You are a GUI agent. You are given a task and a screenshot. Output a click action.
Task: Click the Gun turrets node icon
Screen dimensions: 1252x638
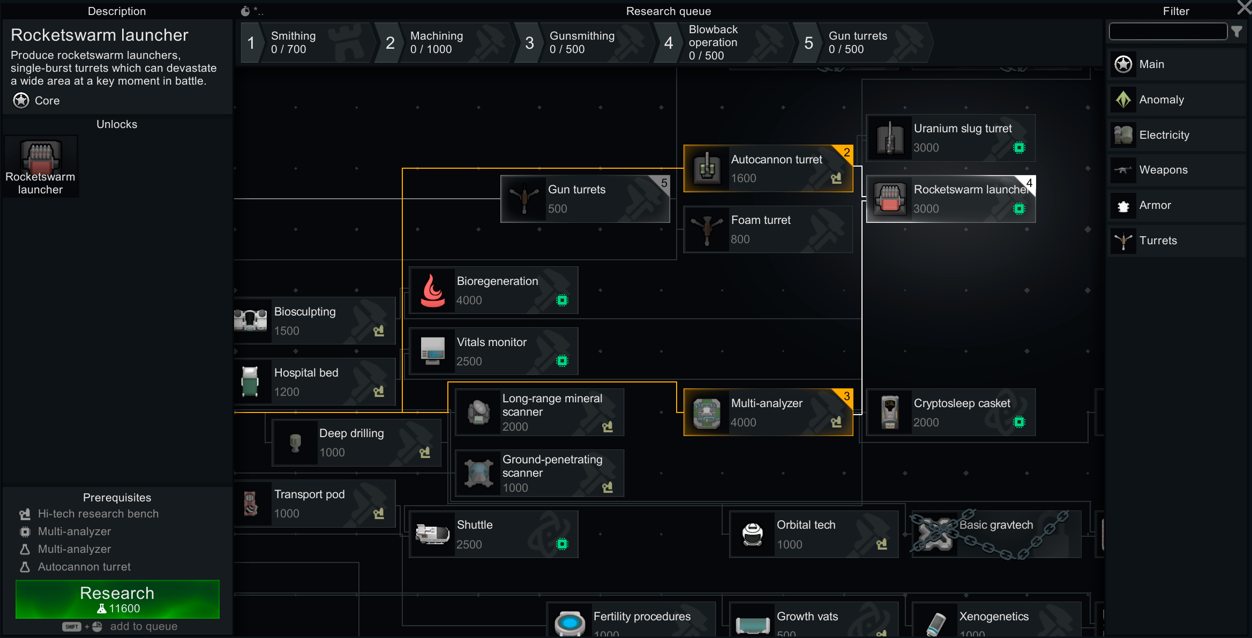point(524,199)
